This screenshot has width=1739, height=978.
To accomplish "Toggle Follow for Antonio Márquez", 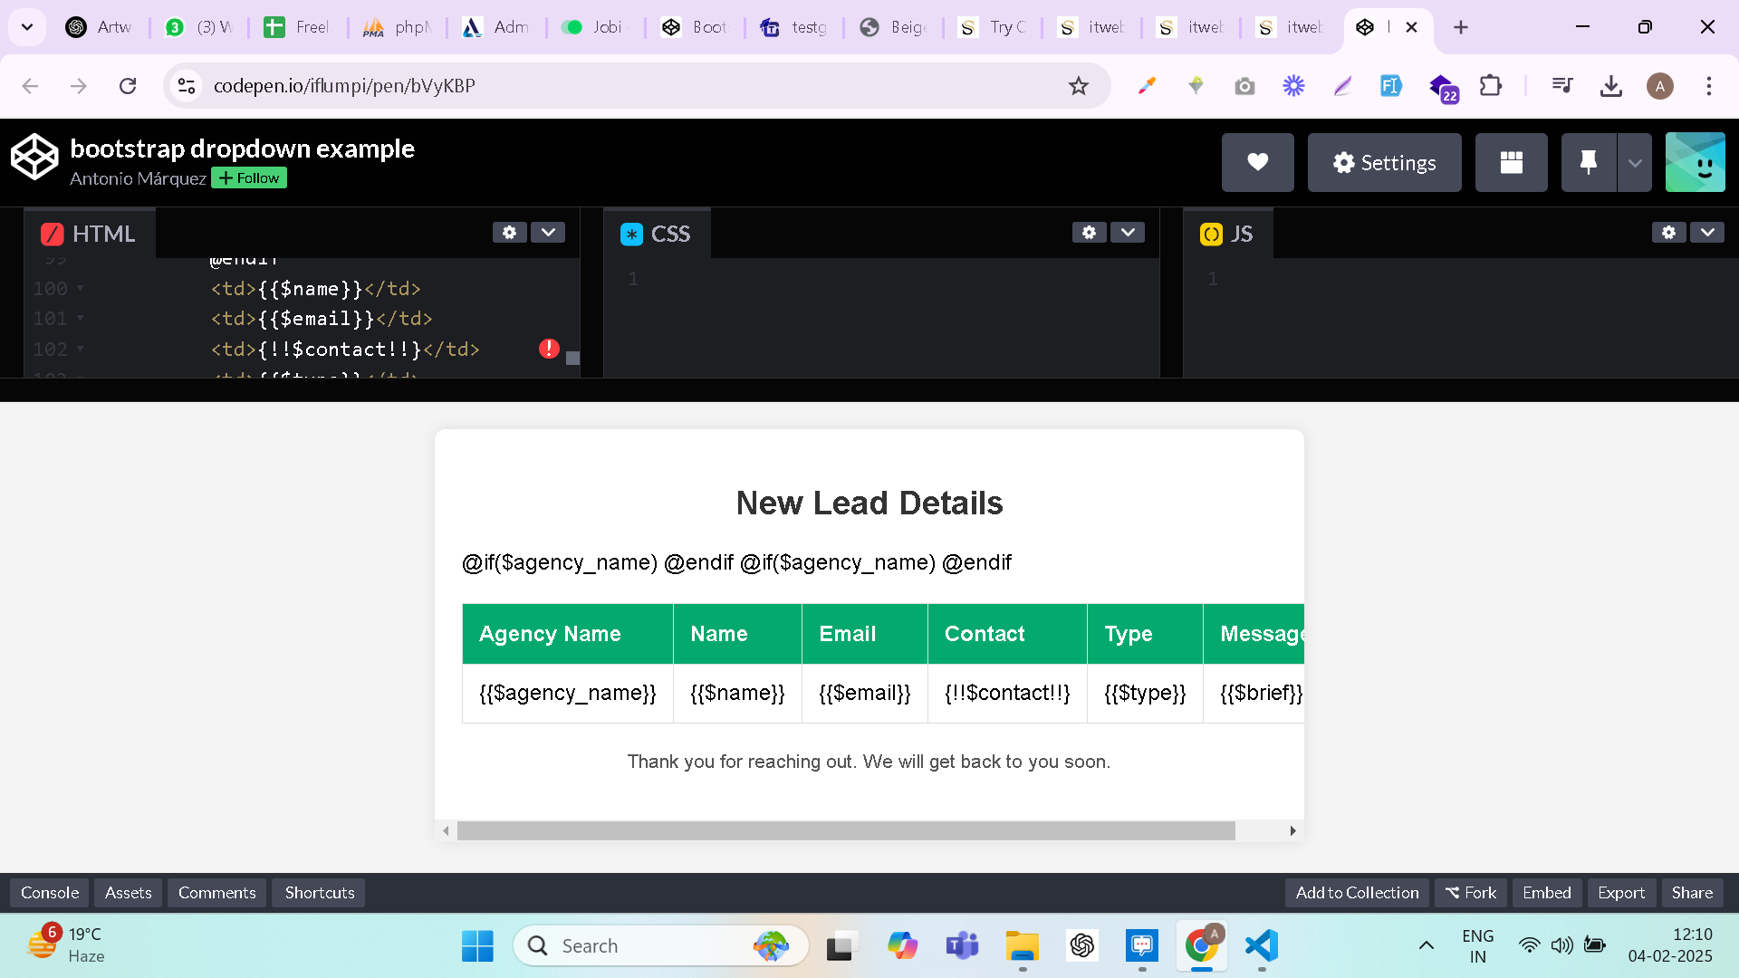I will pos(249,178).
